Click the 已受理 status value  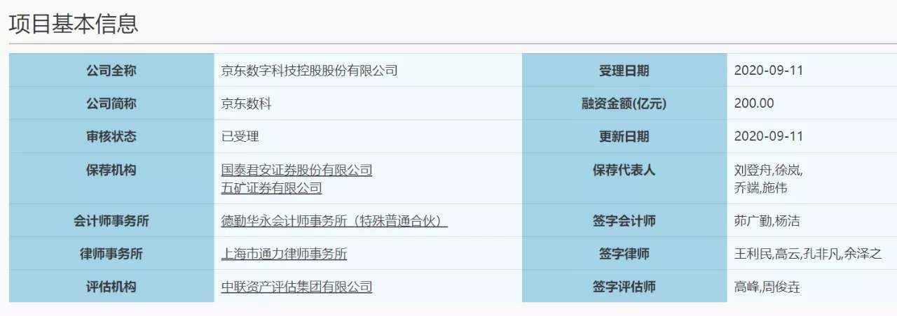coord(240,136)
